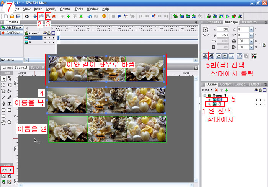Click the Rotate 180 reshape icon

[x=231, y=56]
